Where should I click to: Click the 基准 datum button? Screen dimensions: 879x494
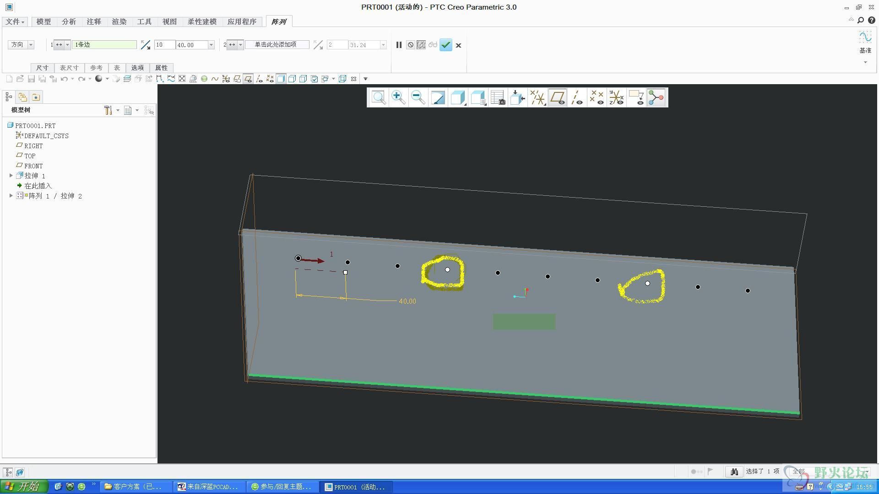(x=865, y=42)
